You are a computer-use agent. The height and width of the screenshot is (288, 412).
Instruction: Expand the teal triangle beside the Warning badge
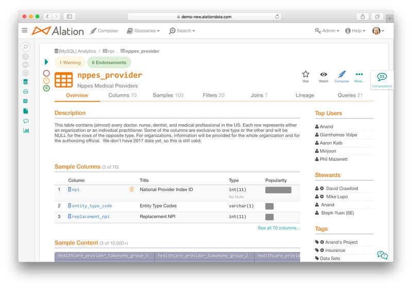(46, 62)
